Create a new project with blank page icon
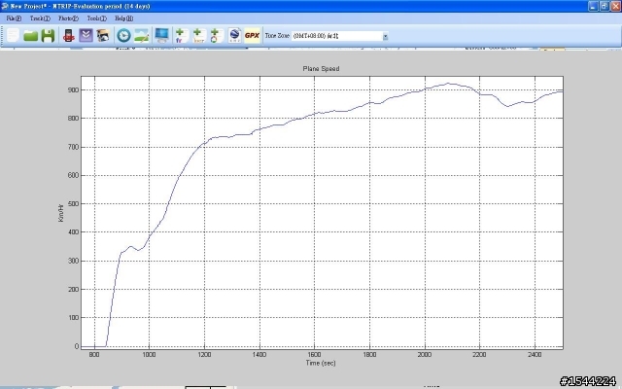622x389 pixels. tap(13, 35)
